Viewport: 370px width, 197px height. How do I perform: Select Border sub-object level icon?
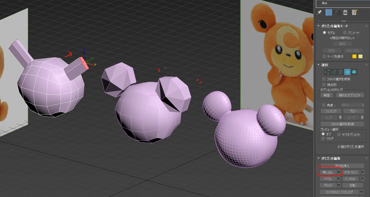coord(341,72)
